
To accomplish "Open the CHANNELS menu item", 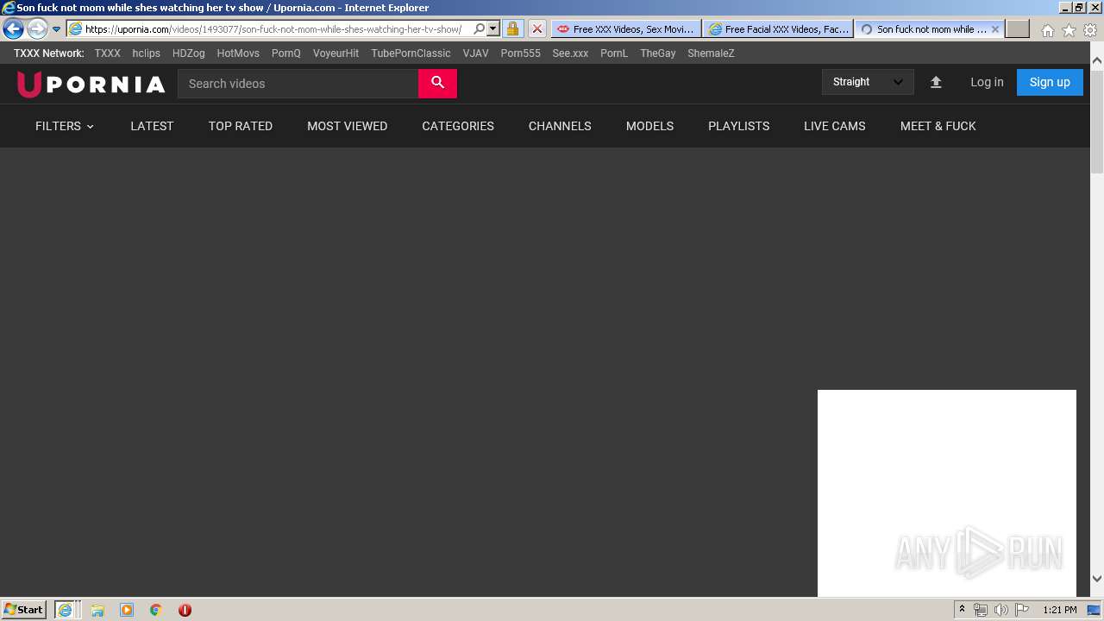I will pos(560,126).
